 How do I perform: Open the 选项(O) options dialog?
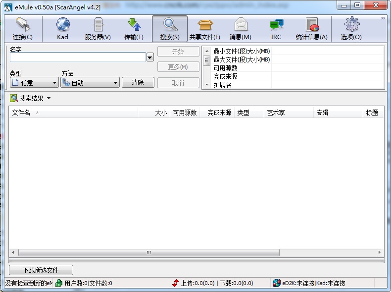[x=351, y=28]
